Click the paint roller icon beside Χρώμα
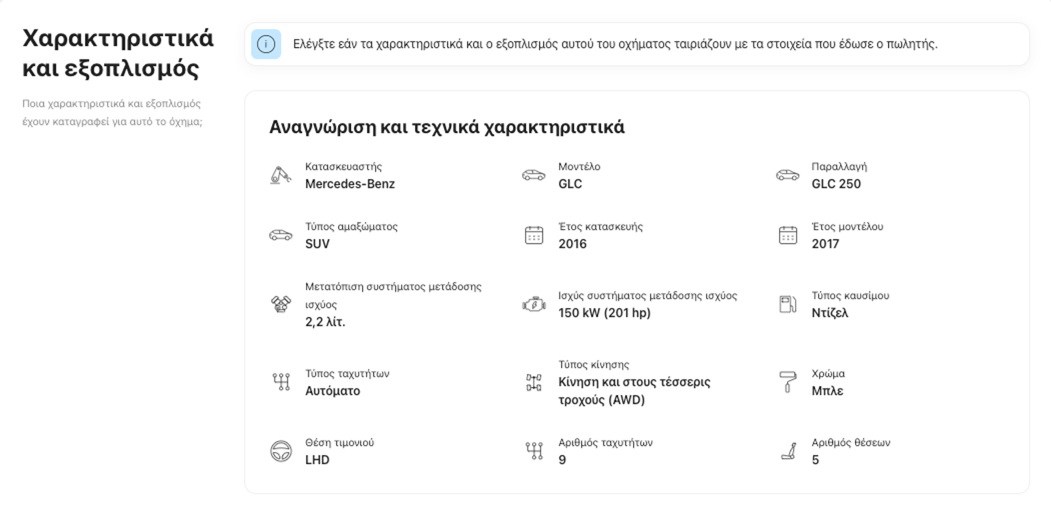 (787, 382)
